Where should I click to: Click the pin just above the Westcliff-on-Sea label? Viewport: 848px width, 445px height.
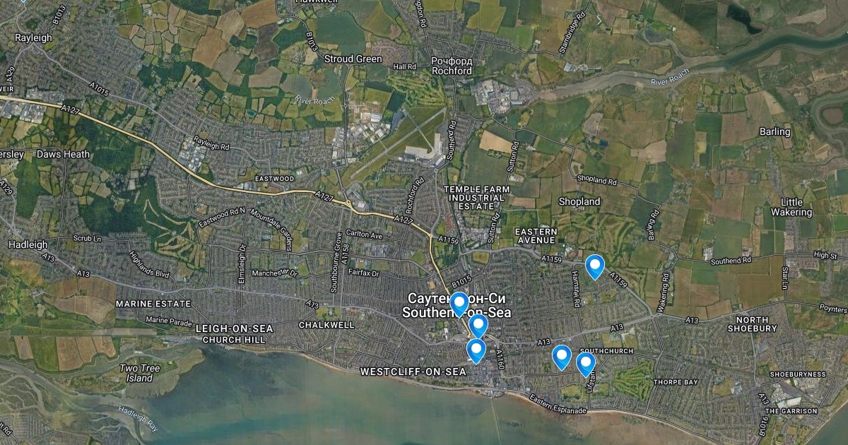coord(476,350)
